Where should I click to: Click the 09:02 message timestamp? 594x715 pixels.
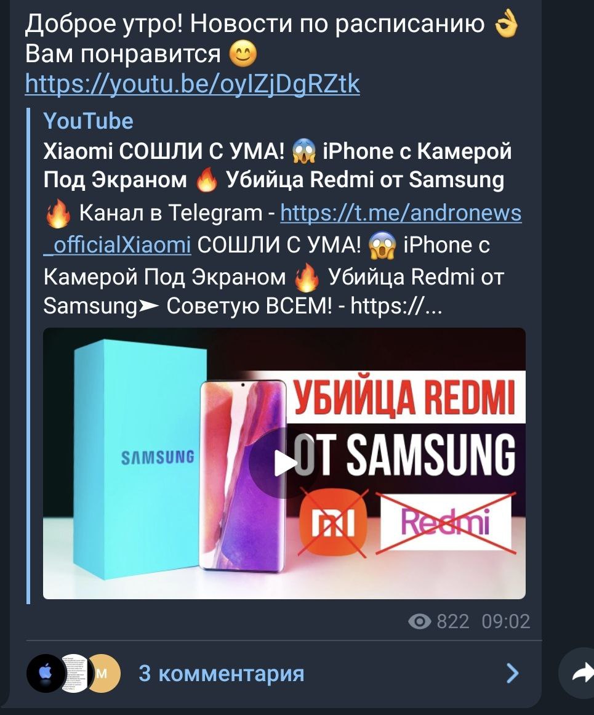[x=506, y=621]
